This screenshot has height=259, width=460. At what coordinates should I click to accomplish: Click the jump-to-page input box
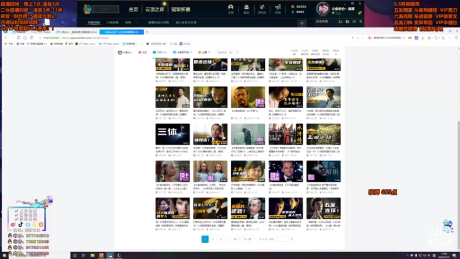point(282,239)
